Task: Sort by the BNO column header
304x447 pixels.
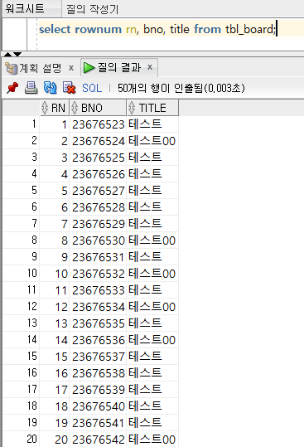Action: coord(98,108)
